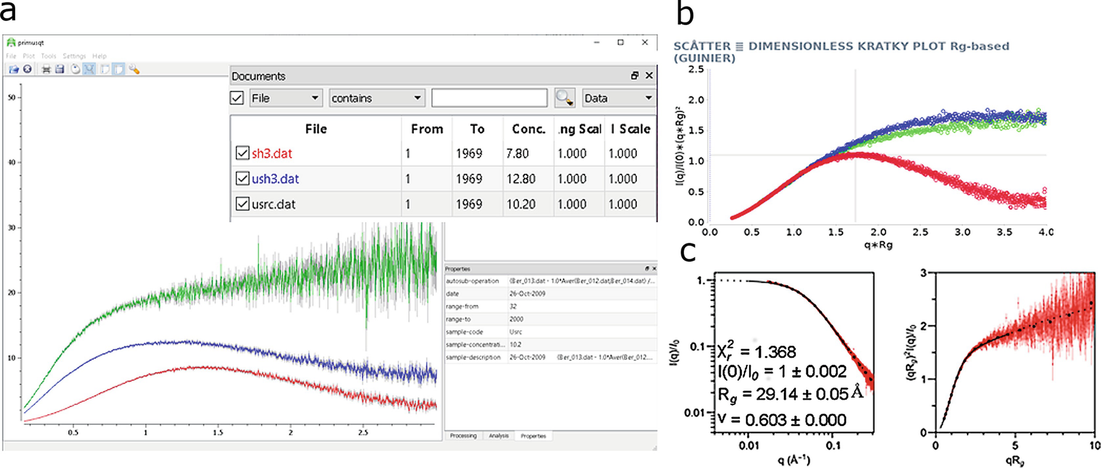Click the highlighted page-layout toolbar icon
1101x468 pixels.
118,69
